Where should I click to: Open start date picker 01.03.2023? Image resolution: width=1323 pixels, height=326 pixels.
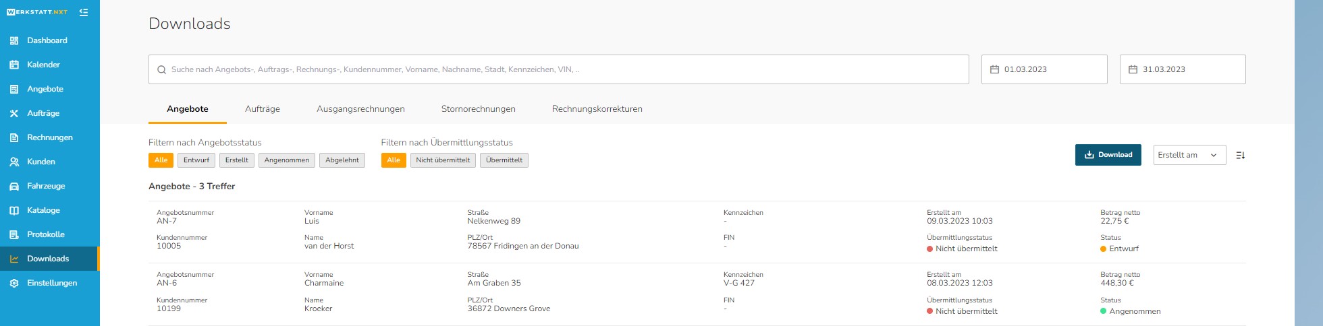click(x=1044, y=69)
